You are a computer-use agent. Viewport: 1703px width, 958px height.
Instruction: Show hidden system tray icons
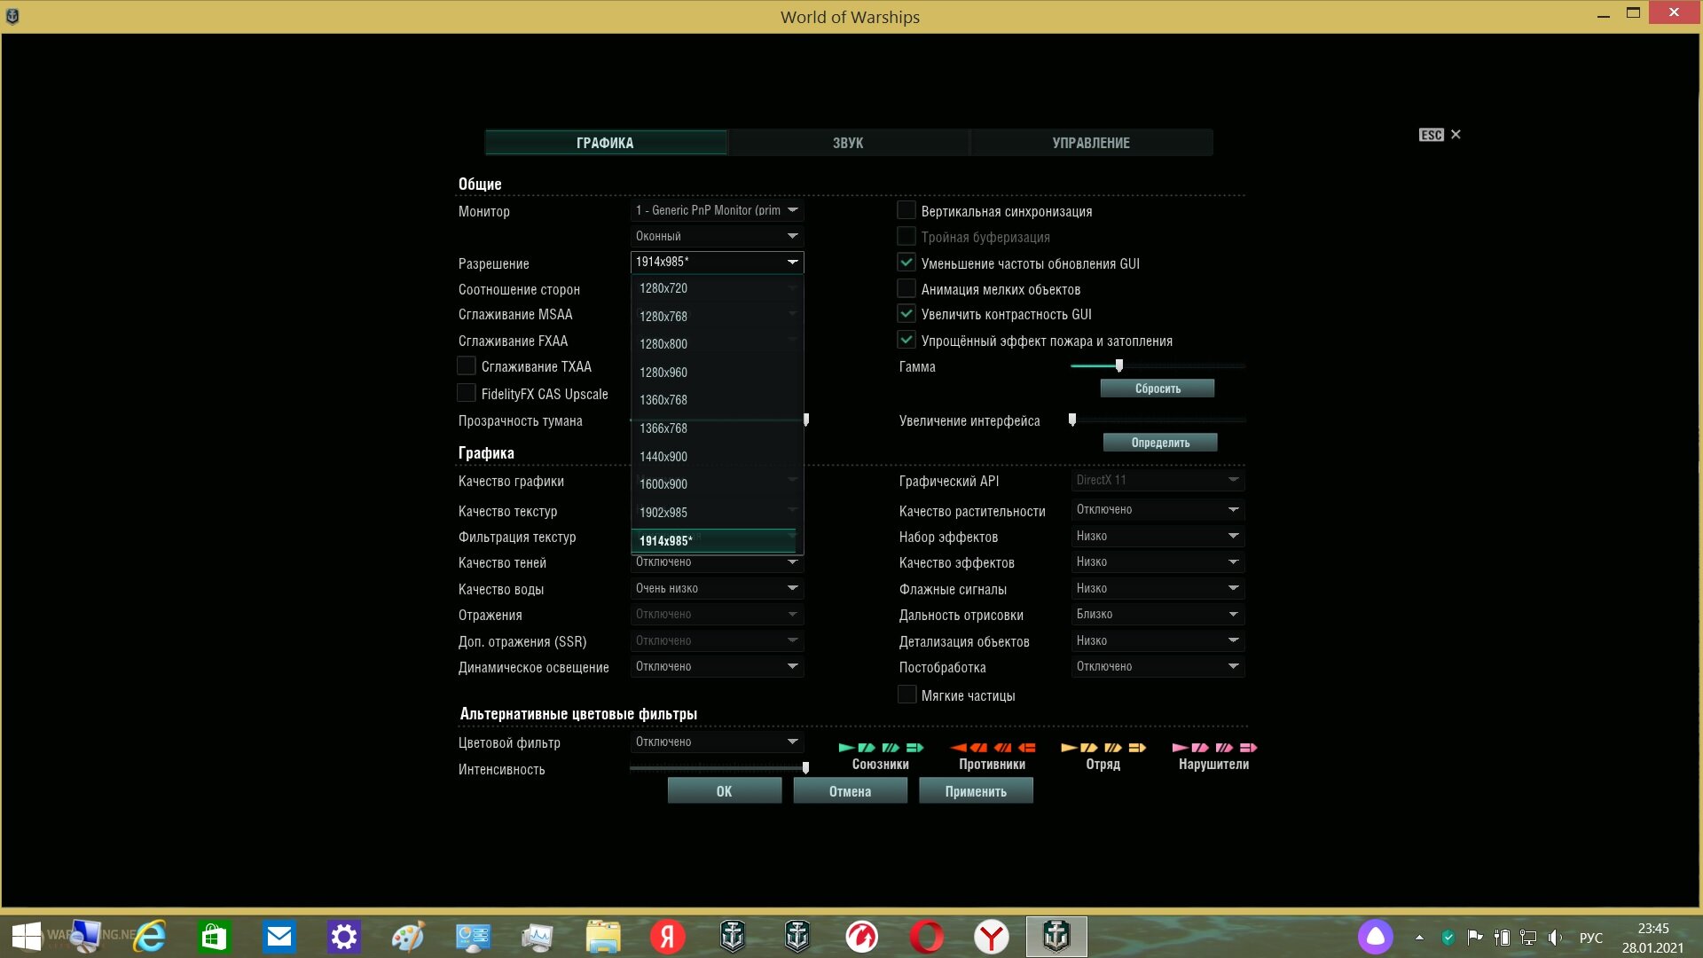point(1419,938)
